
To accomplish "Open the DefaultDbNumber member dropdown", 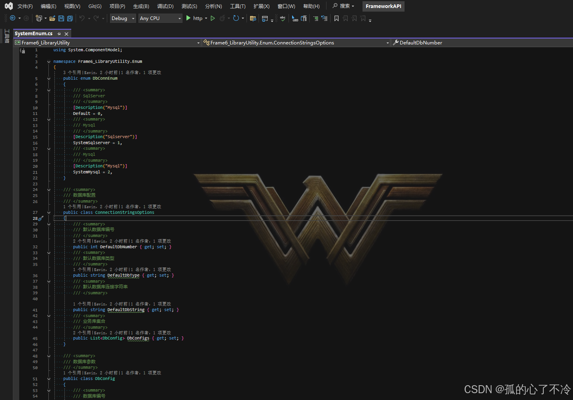I will (x=482, y=42).
